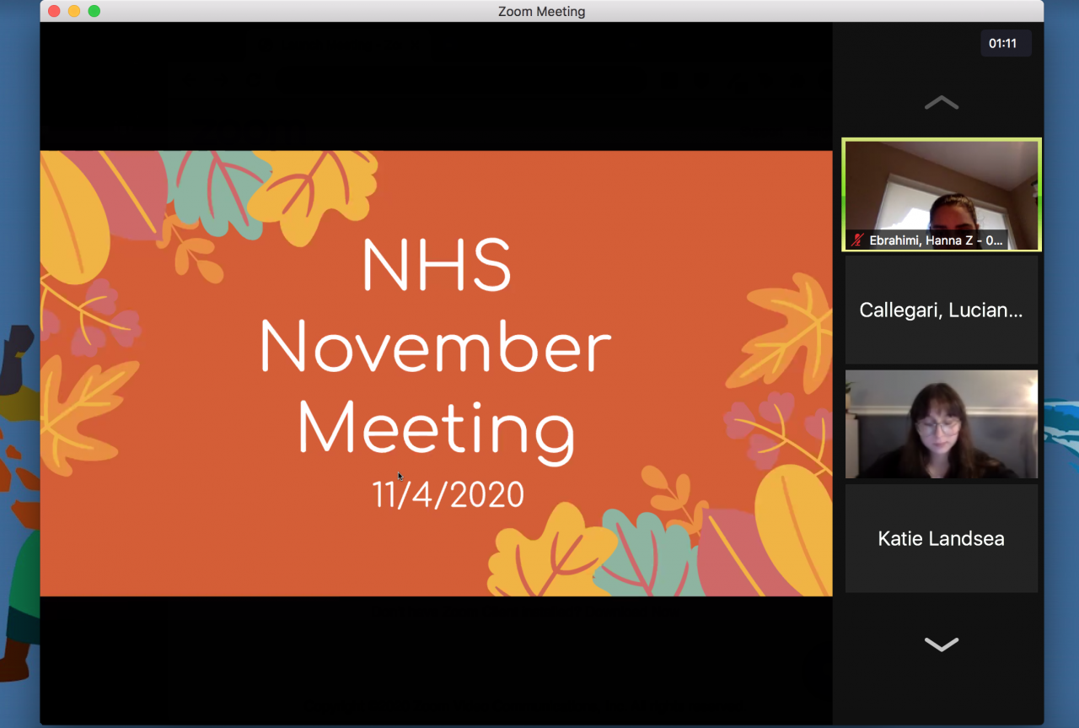Select Ebrahimi, Hanna Z video tile

pyautogui.click(x=942, y=195)
